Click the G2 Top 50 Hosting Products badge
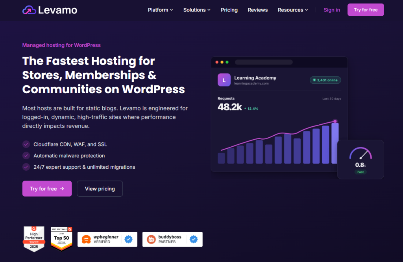The width and height of the screenshot is (403, 262). 61,239
